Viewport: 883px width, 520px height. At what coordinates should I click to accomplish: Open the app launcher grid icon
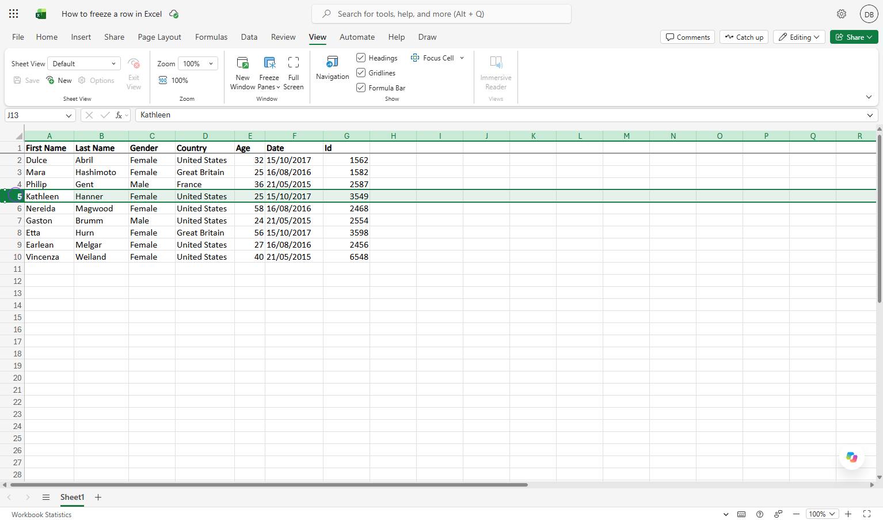[14, 14]
